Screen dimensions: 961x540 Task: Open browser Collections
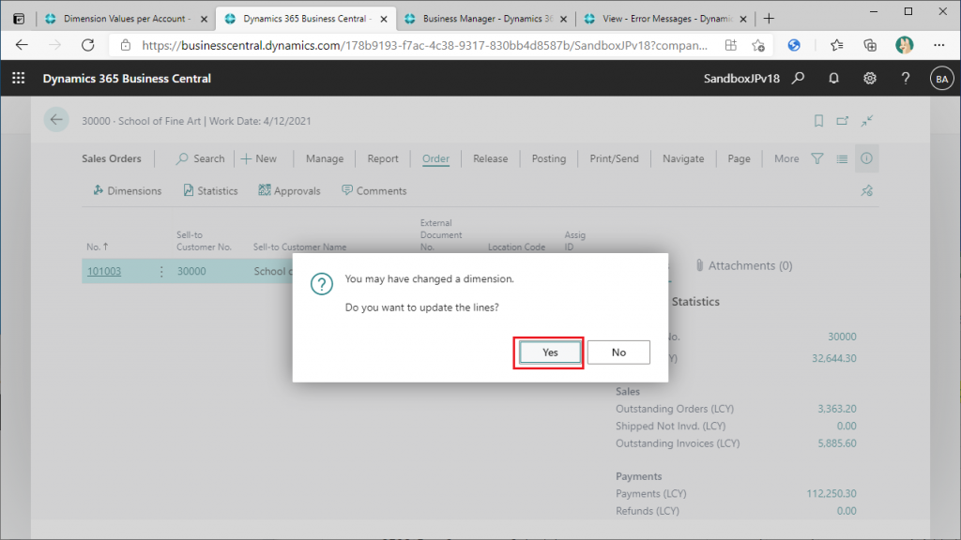[x=870, y=45]
